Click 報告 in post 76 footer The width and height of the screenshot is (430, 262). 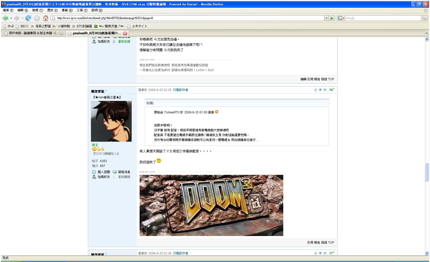317,243
